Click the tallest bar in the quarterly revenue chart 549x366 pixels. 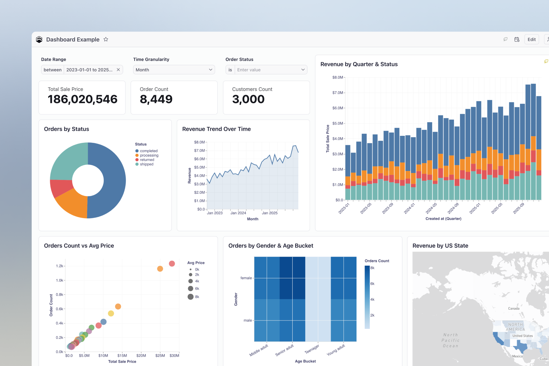click(x=533, y=142)
